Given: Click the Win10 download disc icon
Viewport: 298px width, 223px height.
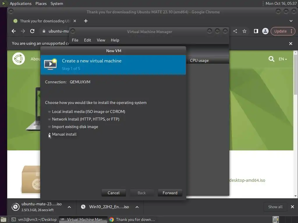Looking at the screenshot, I should click(x=83, y=207).
